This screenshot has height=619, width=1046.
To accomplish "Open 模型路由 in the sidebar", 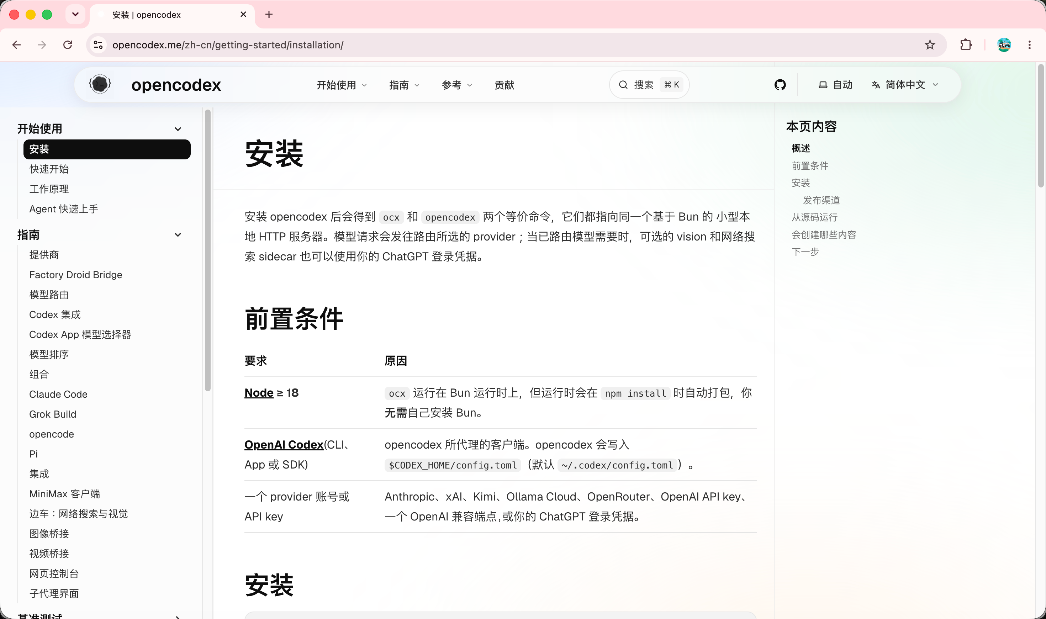I will pyautogui.click(x=49, y=295).
